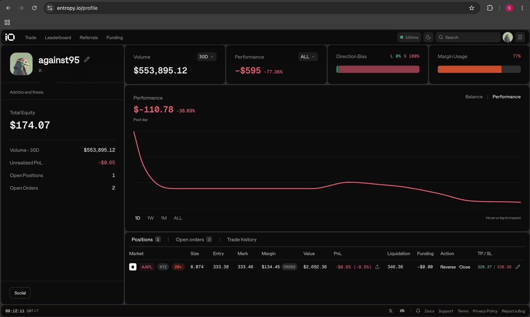
Task: Bookmark this page with star icon
Action: [x=472, y=8]
